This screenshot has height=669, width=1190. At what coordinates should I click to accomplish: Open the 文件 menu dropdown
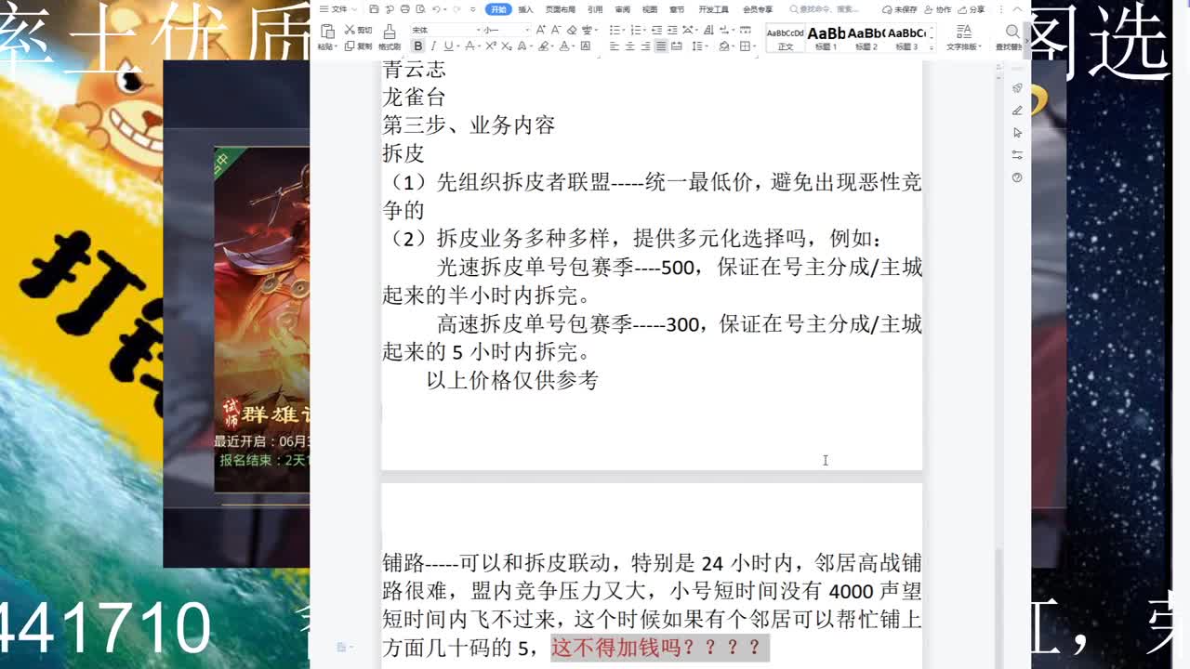(x=339, y=9)
